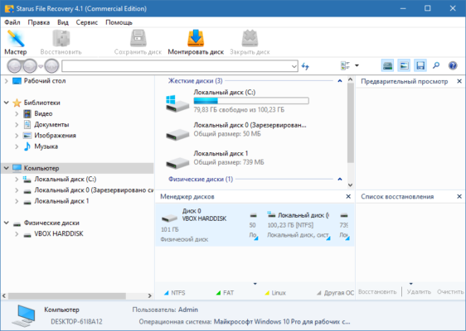Viewport: 466px width, 331px height.
Task: Launch the Мастер wizard
Action: click(x=16, y=42)
